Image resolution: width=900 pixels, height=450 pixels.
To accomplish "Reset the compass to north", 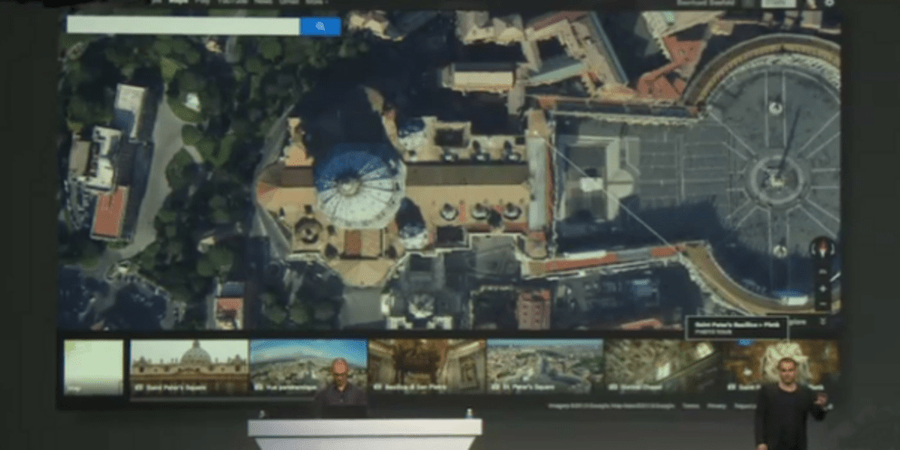I will click(x=823, y=249).
